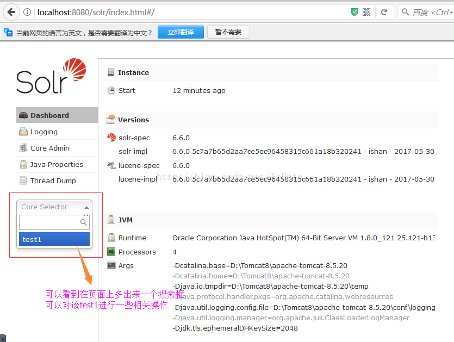The height and width of the screenshot is (342, 454).
Task: Click the 立即翻译 translate now button
Action: click(x=181, y=32)
